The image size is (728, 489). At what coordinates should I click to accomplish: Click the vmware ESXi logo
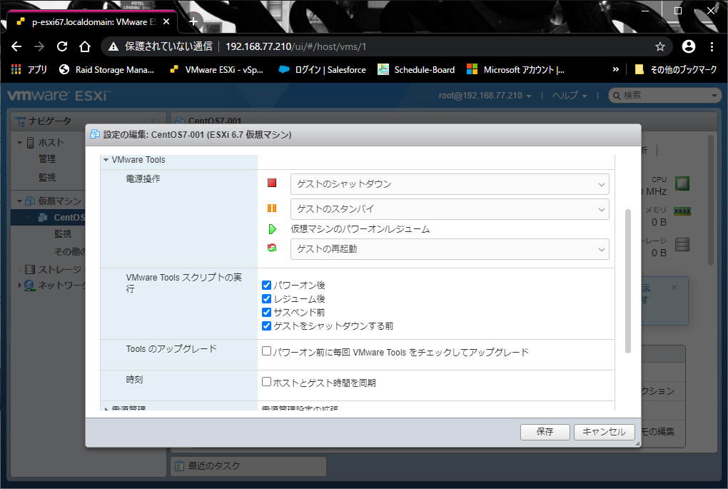click(59, 96)
